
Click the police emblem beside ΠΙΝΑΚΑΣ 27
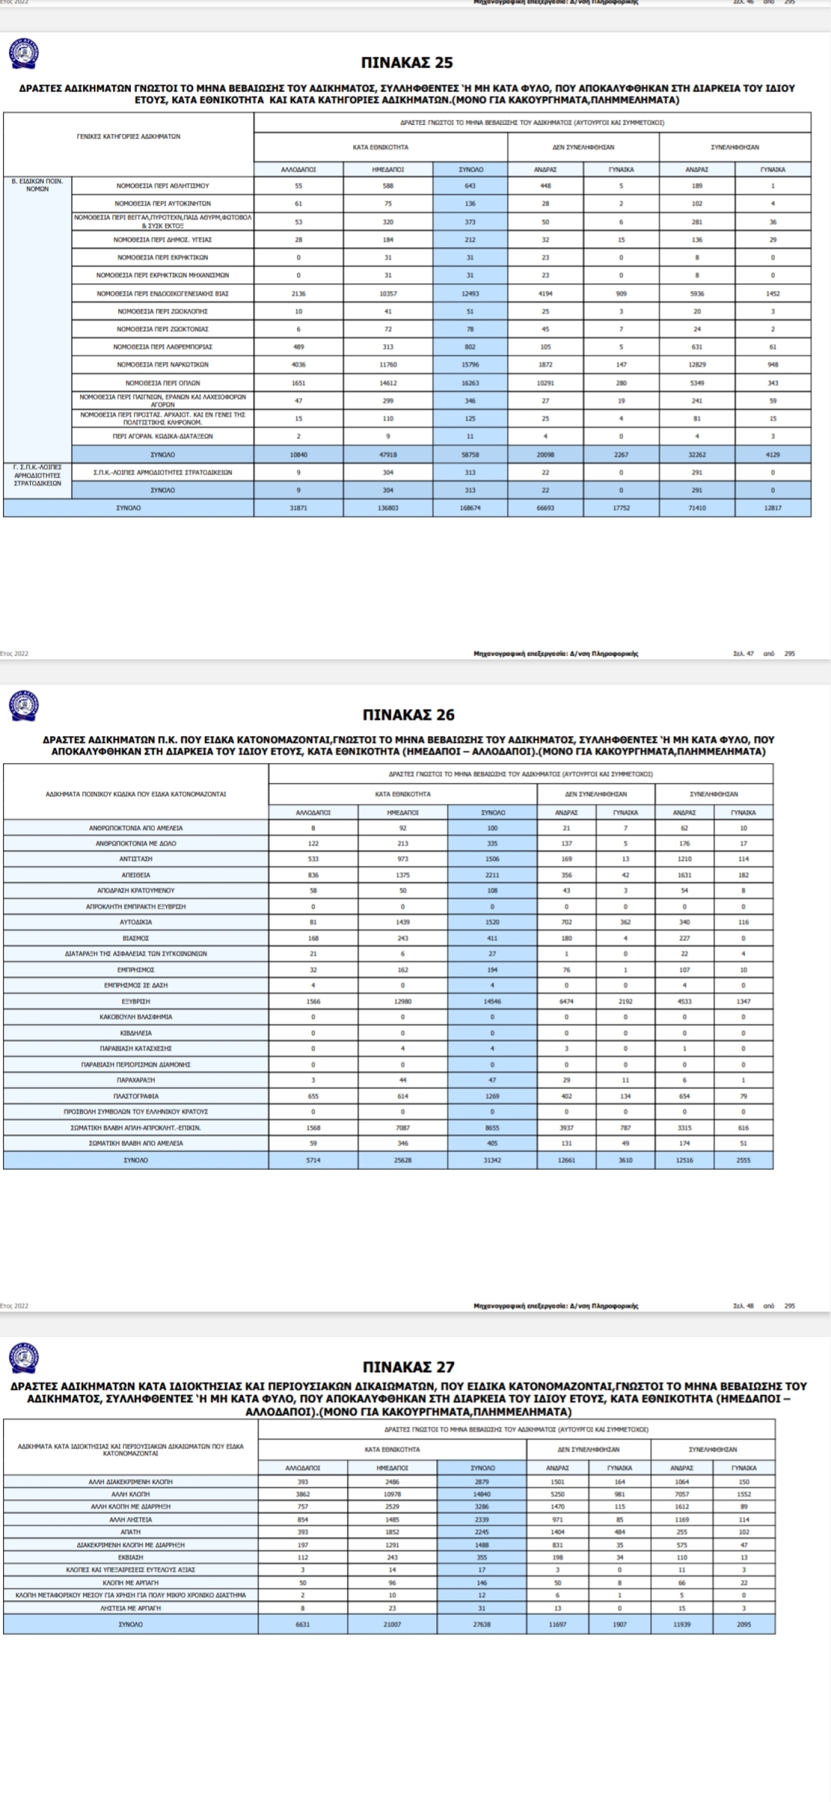tap(24, 1358)
